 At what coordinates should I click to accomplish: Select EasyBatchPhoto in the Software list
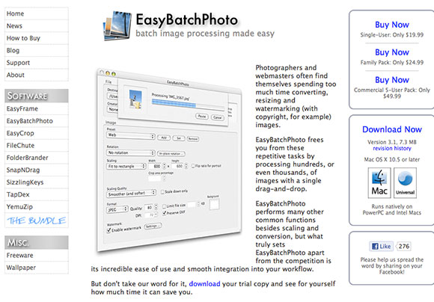point(36,121)
